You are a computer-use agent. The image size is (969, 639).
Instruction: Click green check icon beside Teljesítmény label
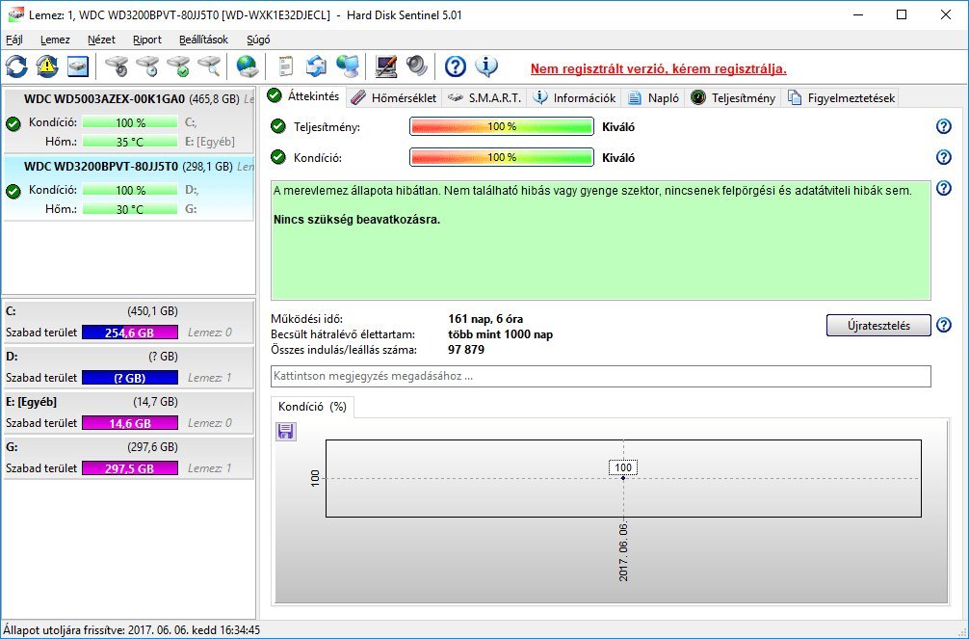[278, 127]
